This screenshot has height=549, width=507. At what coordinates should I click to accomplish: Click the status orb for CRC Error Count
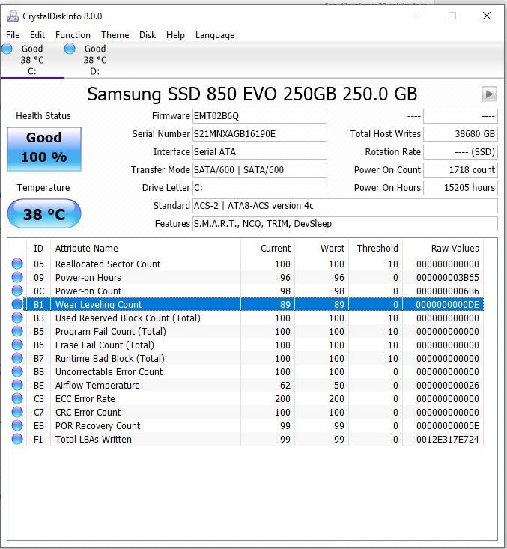(x=17, y=412)
